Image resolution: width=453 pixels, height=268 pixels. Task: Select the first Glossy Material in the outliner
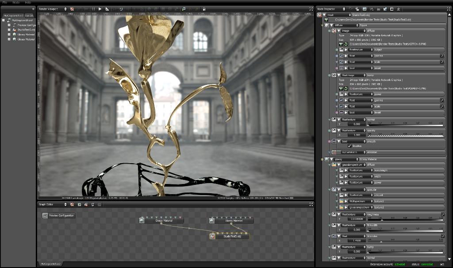click(x=26, y=34)
